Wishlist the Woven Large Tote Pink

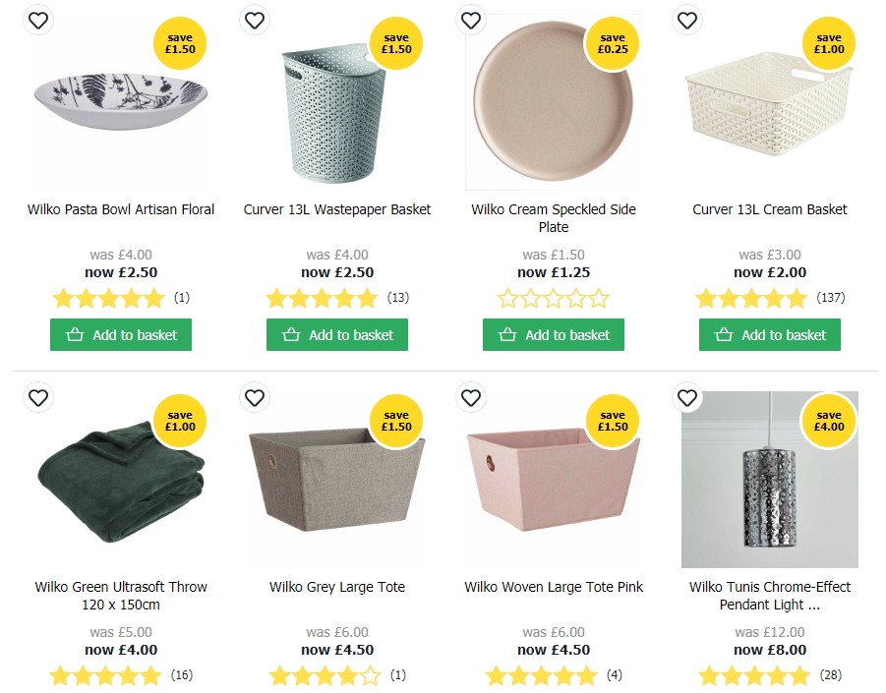471,398
